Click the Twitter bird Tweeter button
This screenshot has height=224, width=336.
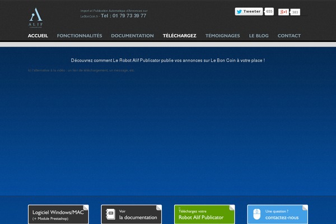point(249,12)
